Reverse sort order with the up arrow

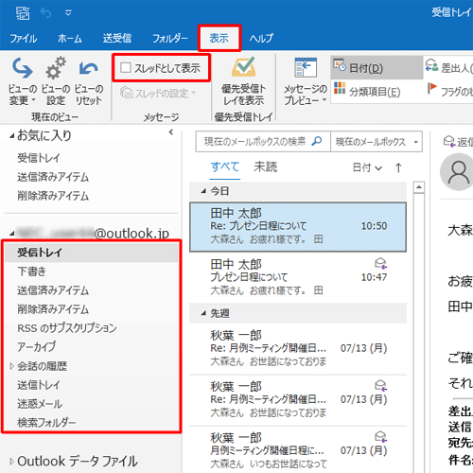pyautogui.click(x=398, y=167)
